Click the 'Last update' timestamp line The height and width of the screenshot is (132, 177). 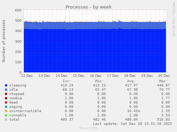[132, 124]
